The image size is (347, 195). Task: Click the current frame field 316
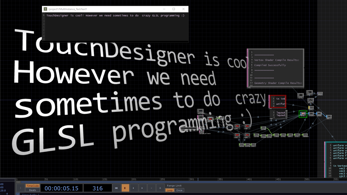97,188
